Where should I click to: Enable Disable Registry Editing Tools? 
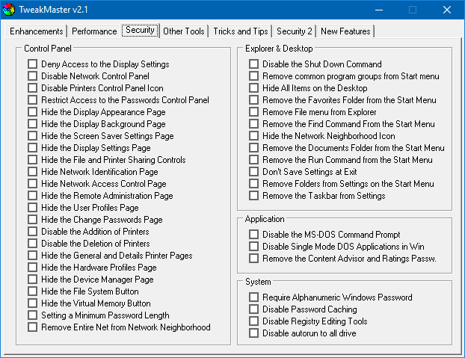coord(254,321)
